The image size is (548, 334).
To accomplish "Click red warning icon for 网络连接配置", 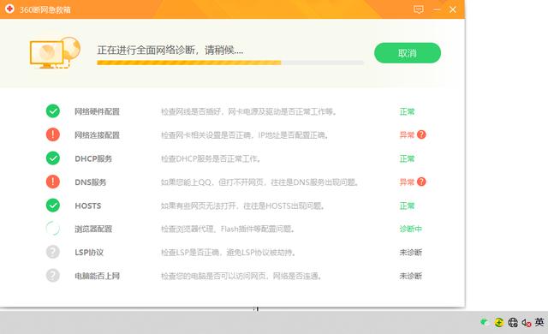I will click(x=53, y=134).
